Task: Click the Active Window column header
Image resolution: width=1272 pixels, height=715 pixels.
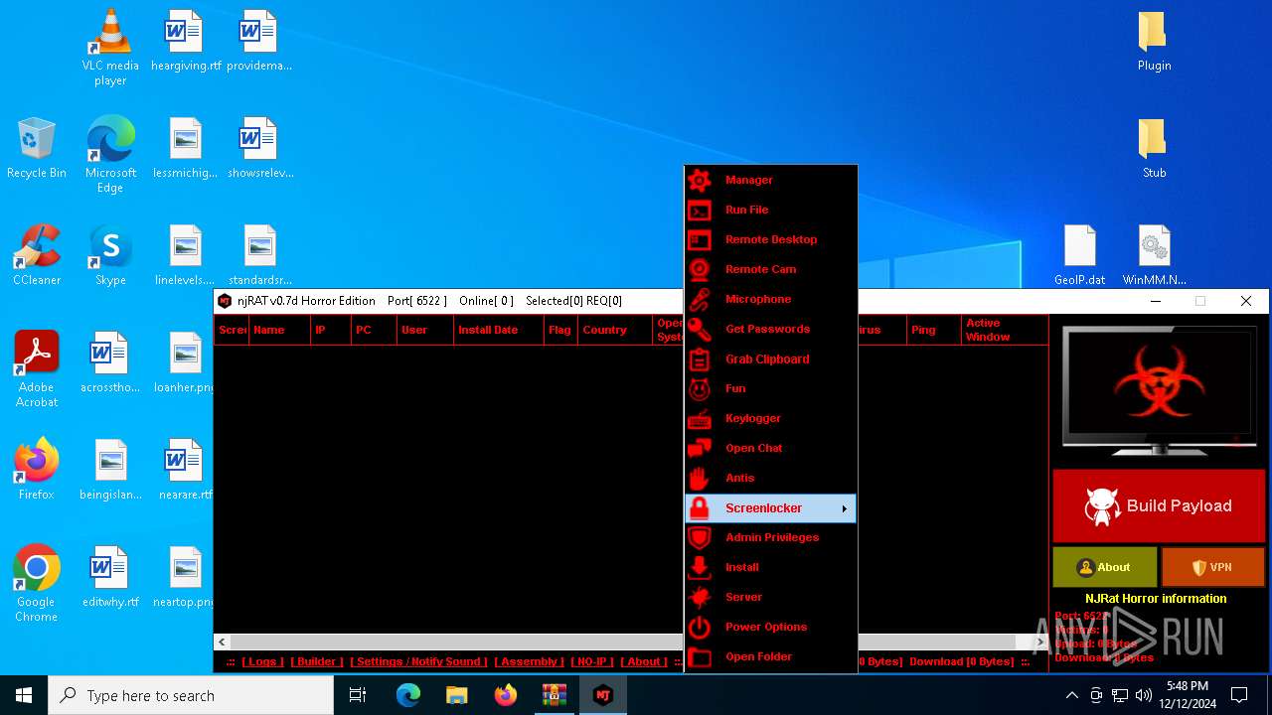Action: [1005, 330]
